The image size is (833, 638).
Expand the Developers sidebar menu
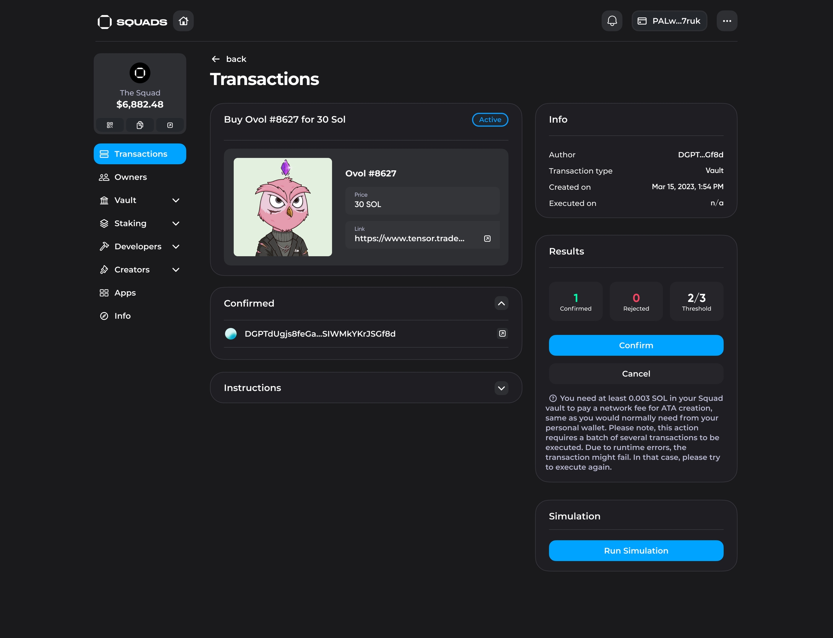click(175, 246)
